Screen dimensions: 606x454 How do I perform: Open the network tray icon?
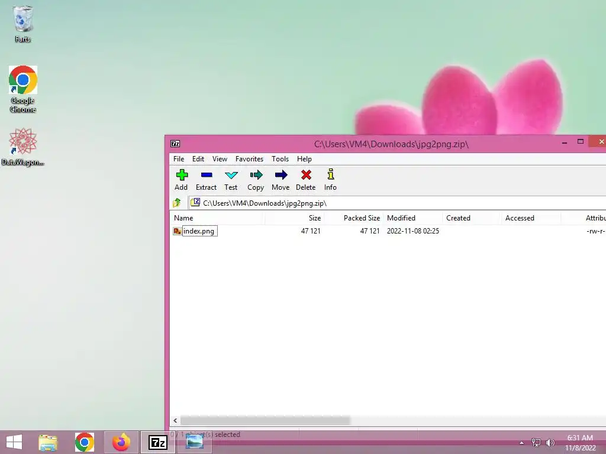[x=536, y=442]
